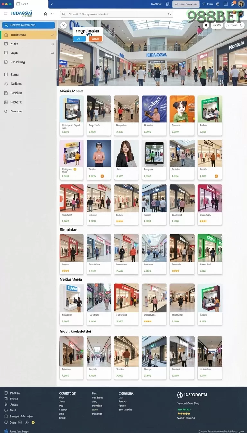Screen dimensions: 247x433
Task: Click the COIGETBCIE footer column heading
Action: click(x=68, y=393)
